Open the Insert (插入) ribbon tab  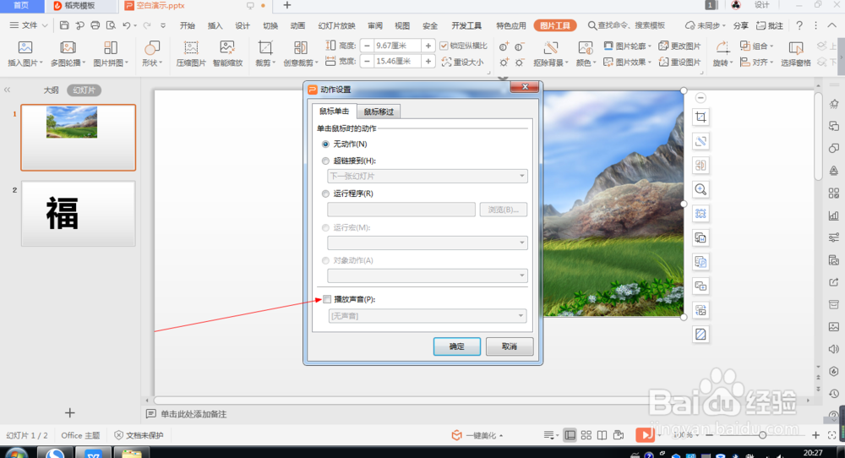(x=215, y=25)
